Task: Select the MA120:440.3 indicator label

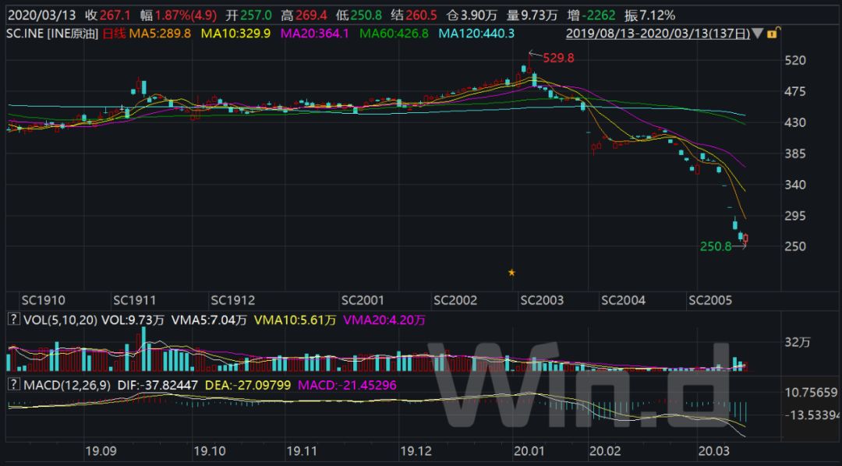Action: coord(477,34)
